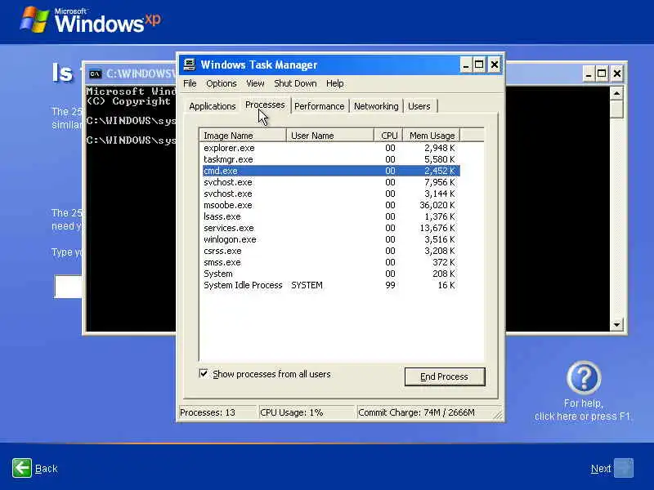Click the 'For help, click here' text
The width and height of the screenshot is (654, 490).
(583, 410)
